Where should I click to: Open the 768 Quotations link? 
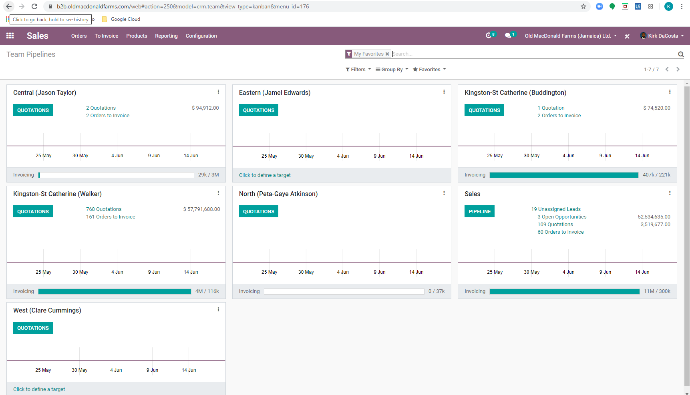(104, 209)
